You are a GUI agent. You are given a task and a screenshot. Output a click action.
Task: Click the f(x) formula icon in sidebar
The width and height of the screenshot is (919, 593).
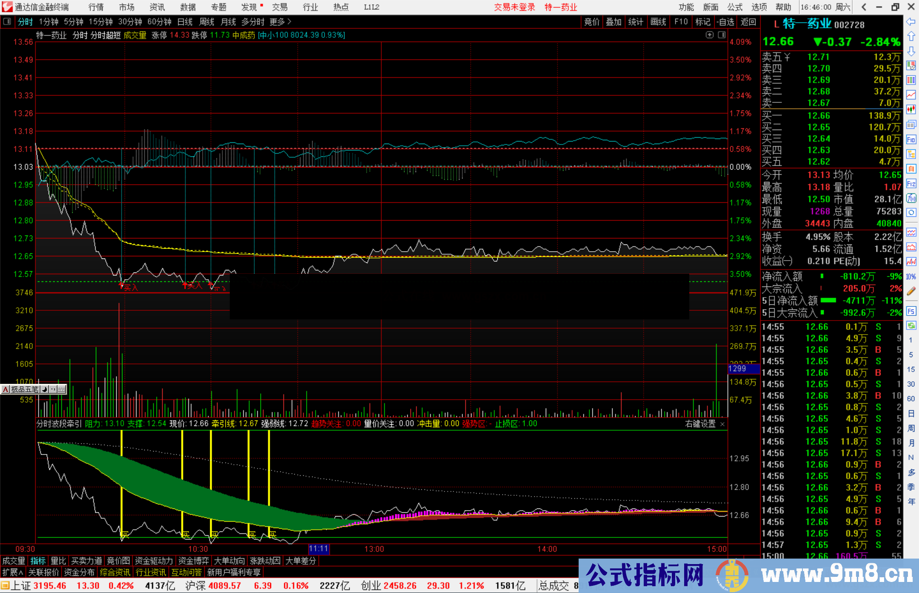[910, 198]
